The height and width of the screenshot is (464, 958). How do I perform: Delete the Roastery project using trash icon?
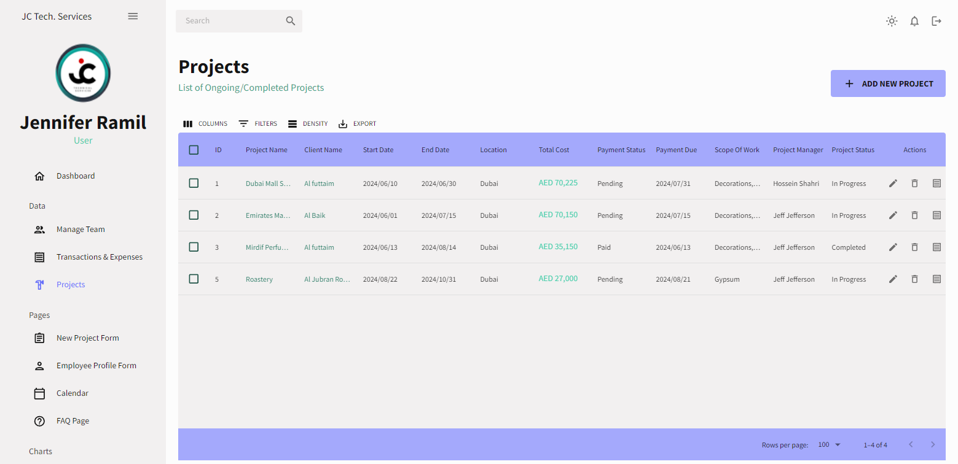coord(914,279)
